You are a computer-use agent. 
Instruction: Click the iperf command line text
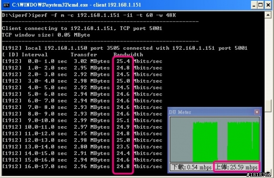tap(89, 15)
